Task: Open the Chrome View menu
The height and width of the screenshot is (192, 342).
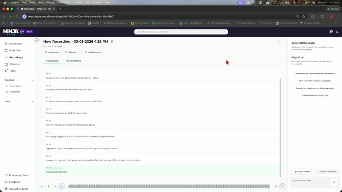Action: (40, 2)
